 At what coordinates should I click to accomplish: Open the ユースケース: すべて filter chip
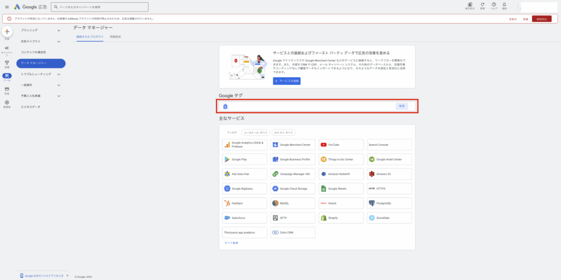pos(255,133)
